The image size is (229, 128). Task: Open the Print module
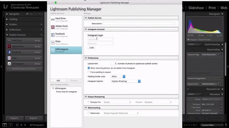pos(212,8)
